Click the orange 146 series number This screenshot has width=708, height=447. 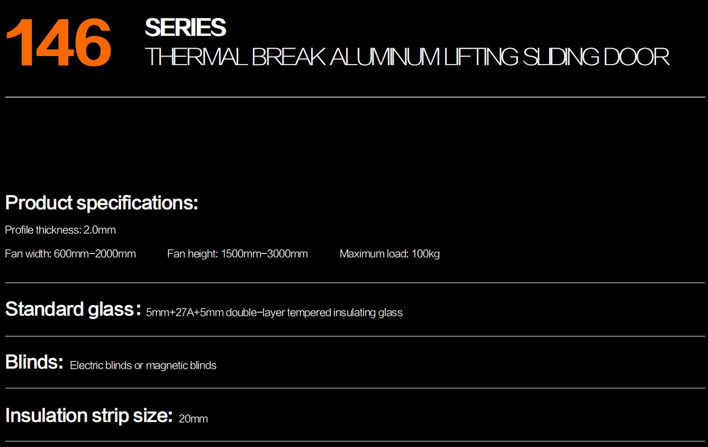click(x=59, y=44)
